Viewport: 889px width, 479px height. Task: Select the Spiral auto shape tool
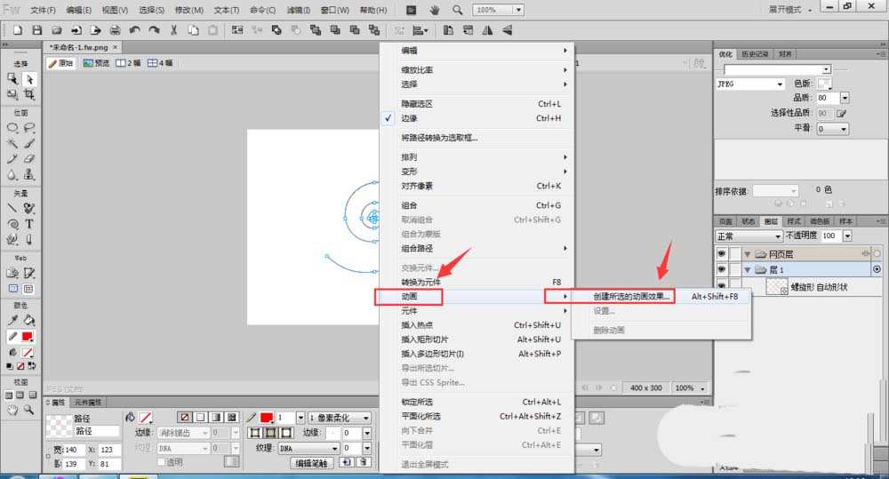coord(12,224)
